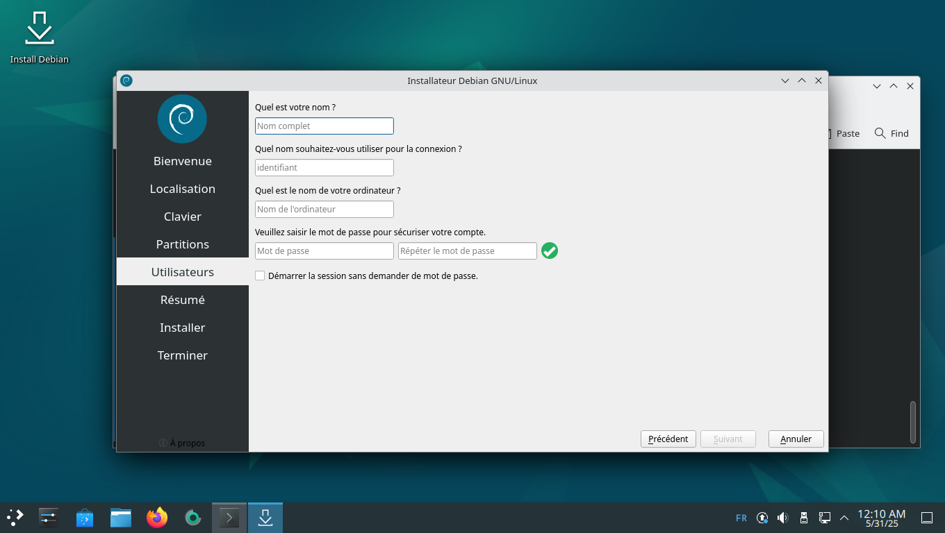
Task: Click the Répéter le mot de passe field
Action: 468,251
